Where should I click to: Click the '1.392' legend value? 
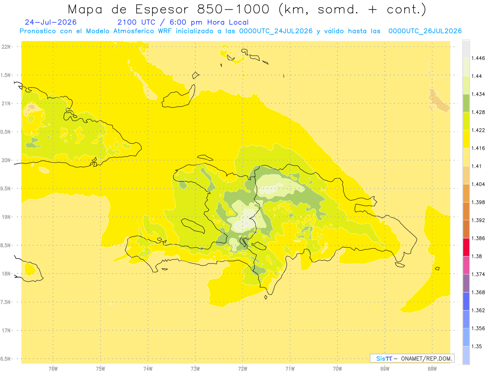click(x=478, y=220)
